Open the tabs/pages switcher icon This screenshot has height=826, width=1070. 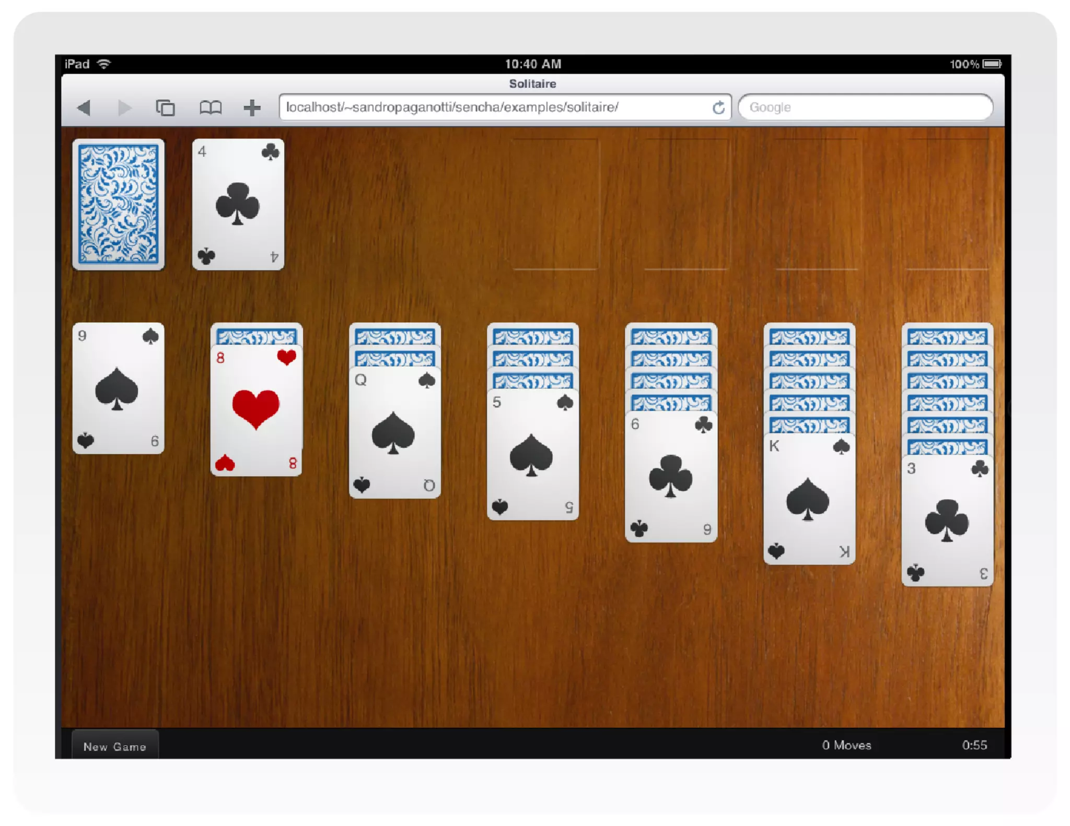pos(166,108)
